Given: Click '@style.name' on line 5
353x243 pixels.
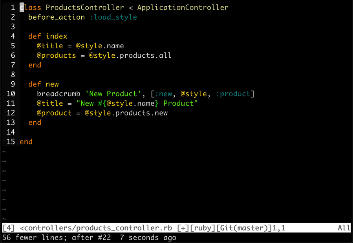Looking at the screenshot, I should click(100, 46).
